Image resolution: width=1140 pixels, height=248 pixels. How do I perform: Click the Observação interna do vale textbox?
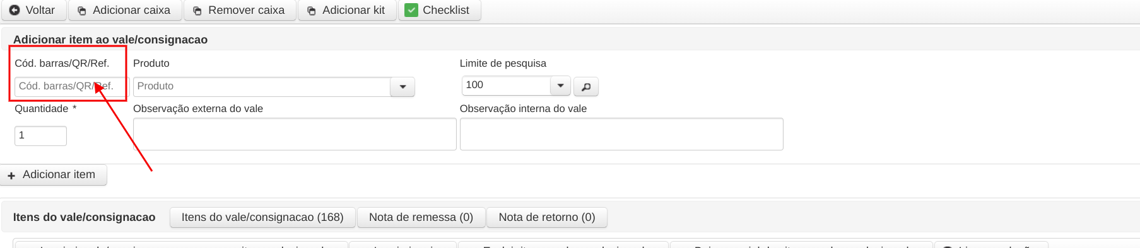point(621,134)
